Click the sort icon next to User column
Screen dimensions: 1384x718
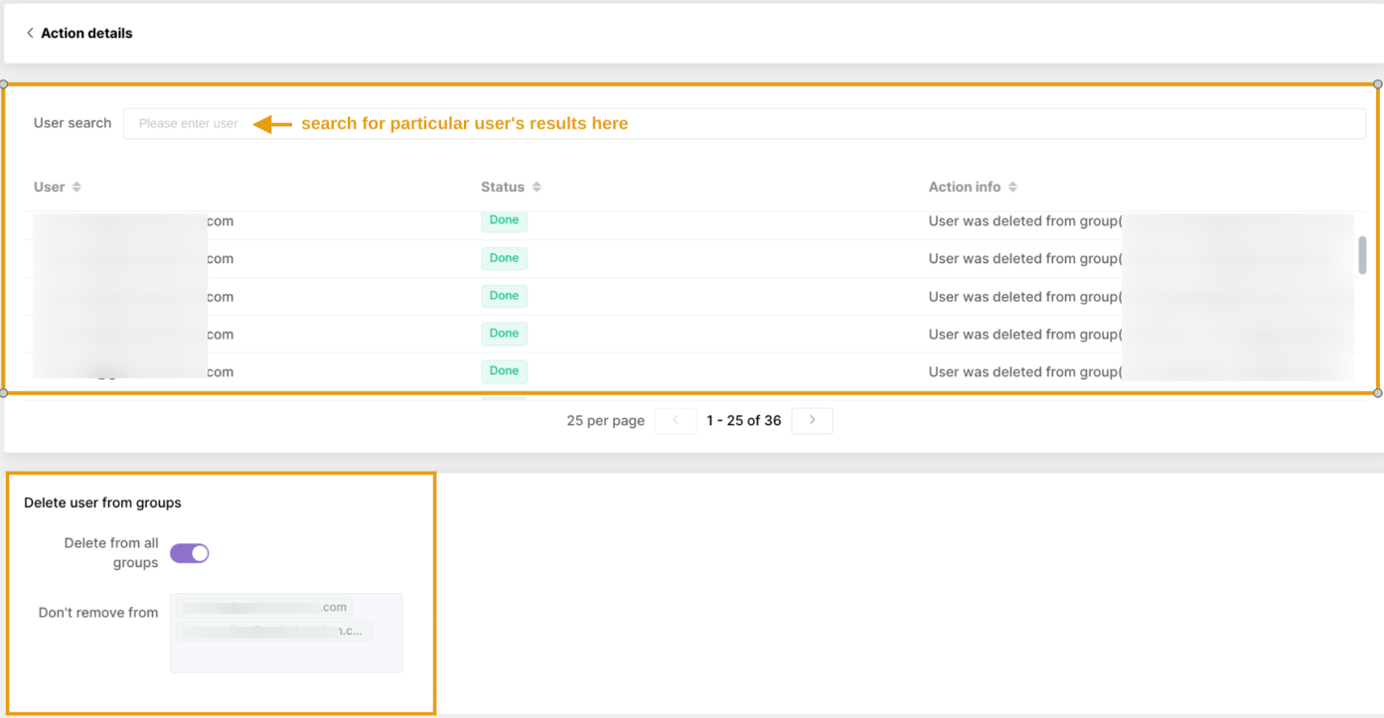pyautogui.click(x=75, y=187)
